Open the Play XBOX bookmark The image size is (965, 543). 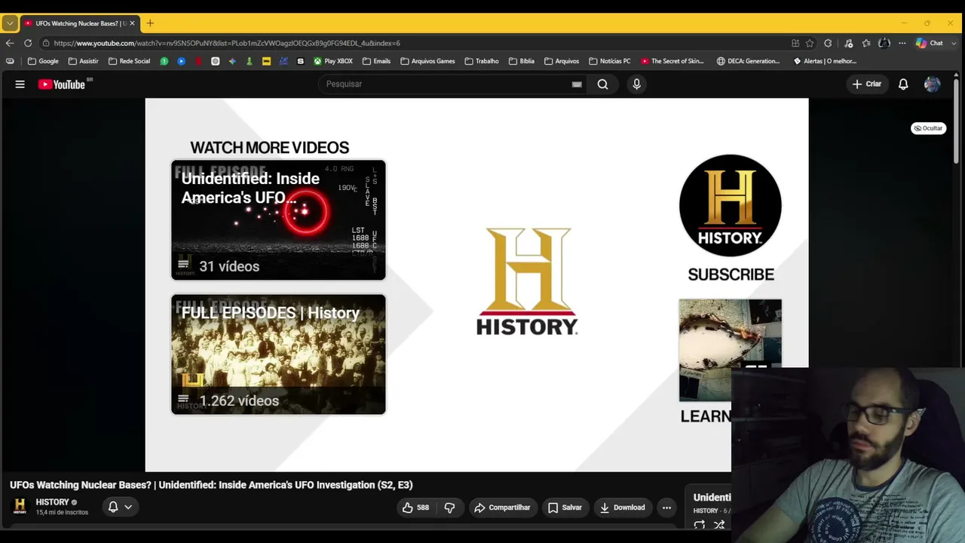pyautogui.click(x=333, y=61)
